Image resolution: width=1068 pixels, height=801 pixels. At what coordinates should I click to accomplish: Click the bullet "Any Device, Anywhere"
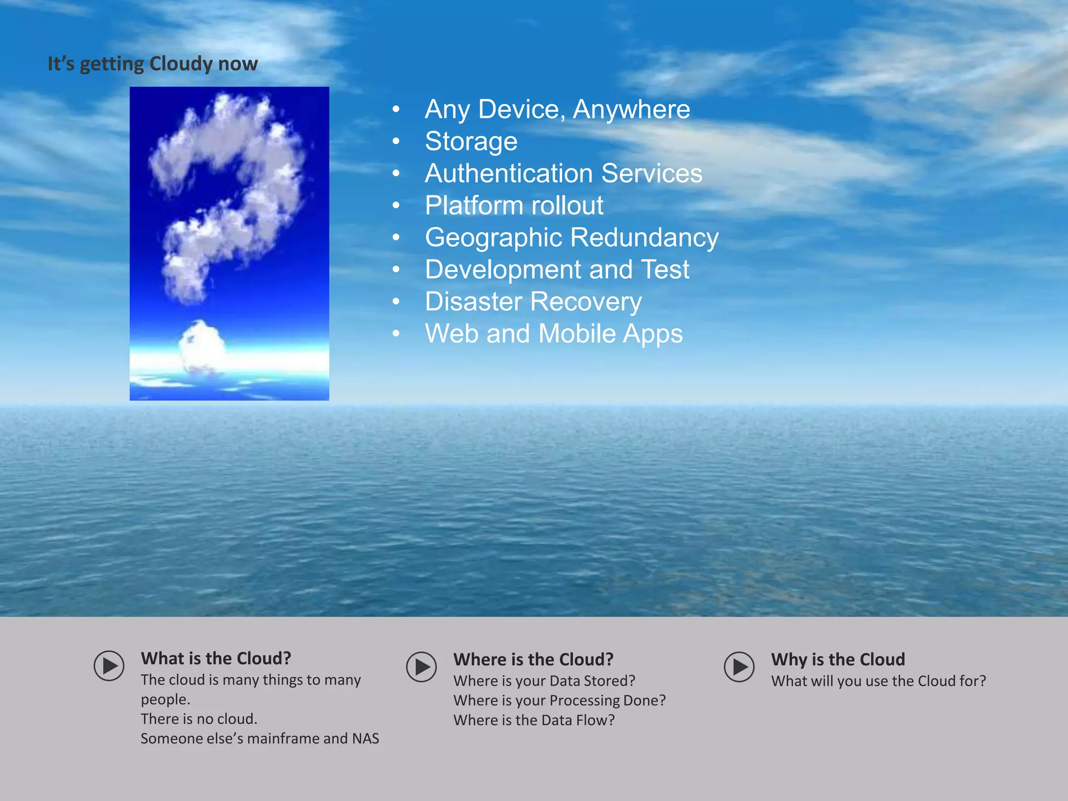[557, 109]
